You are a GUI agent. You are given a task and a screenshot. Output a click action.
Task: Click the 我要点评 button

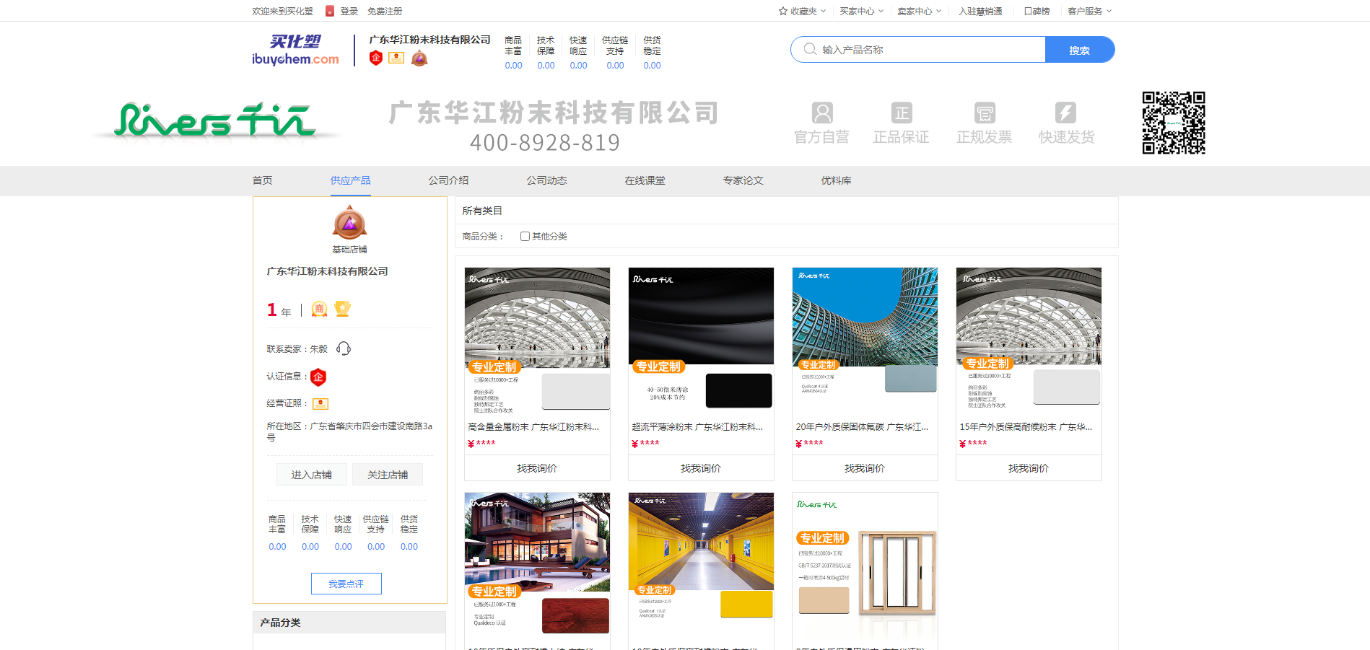click(x=346, y=584)
